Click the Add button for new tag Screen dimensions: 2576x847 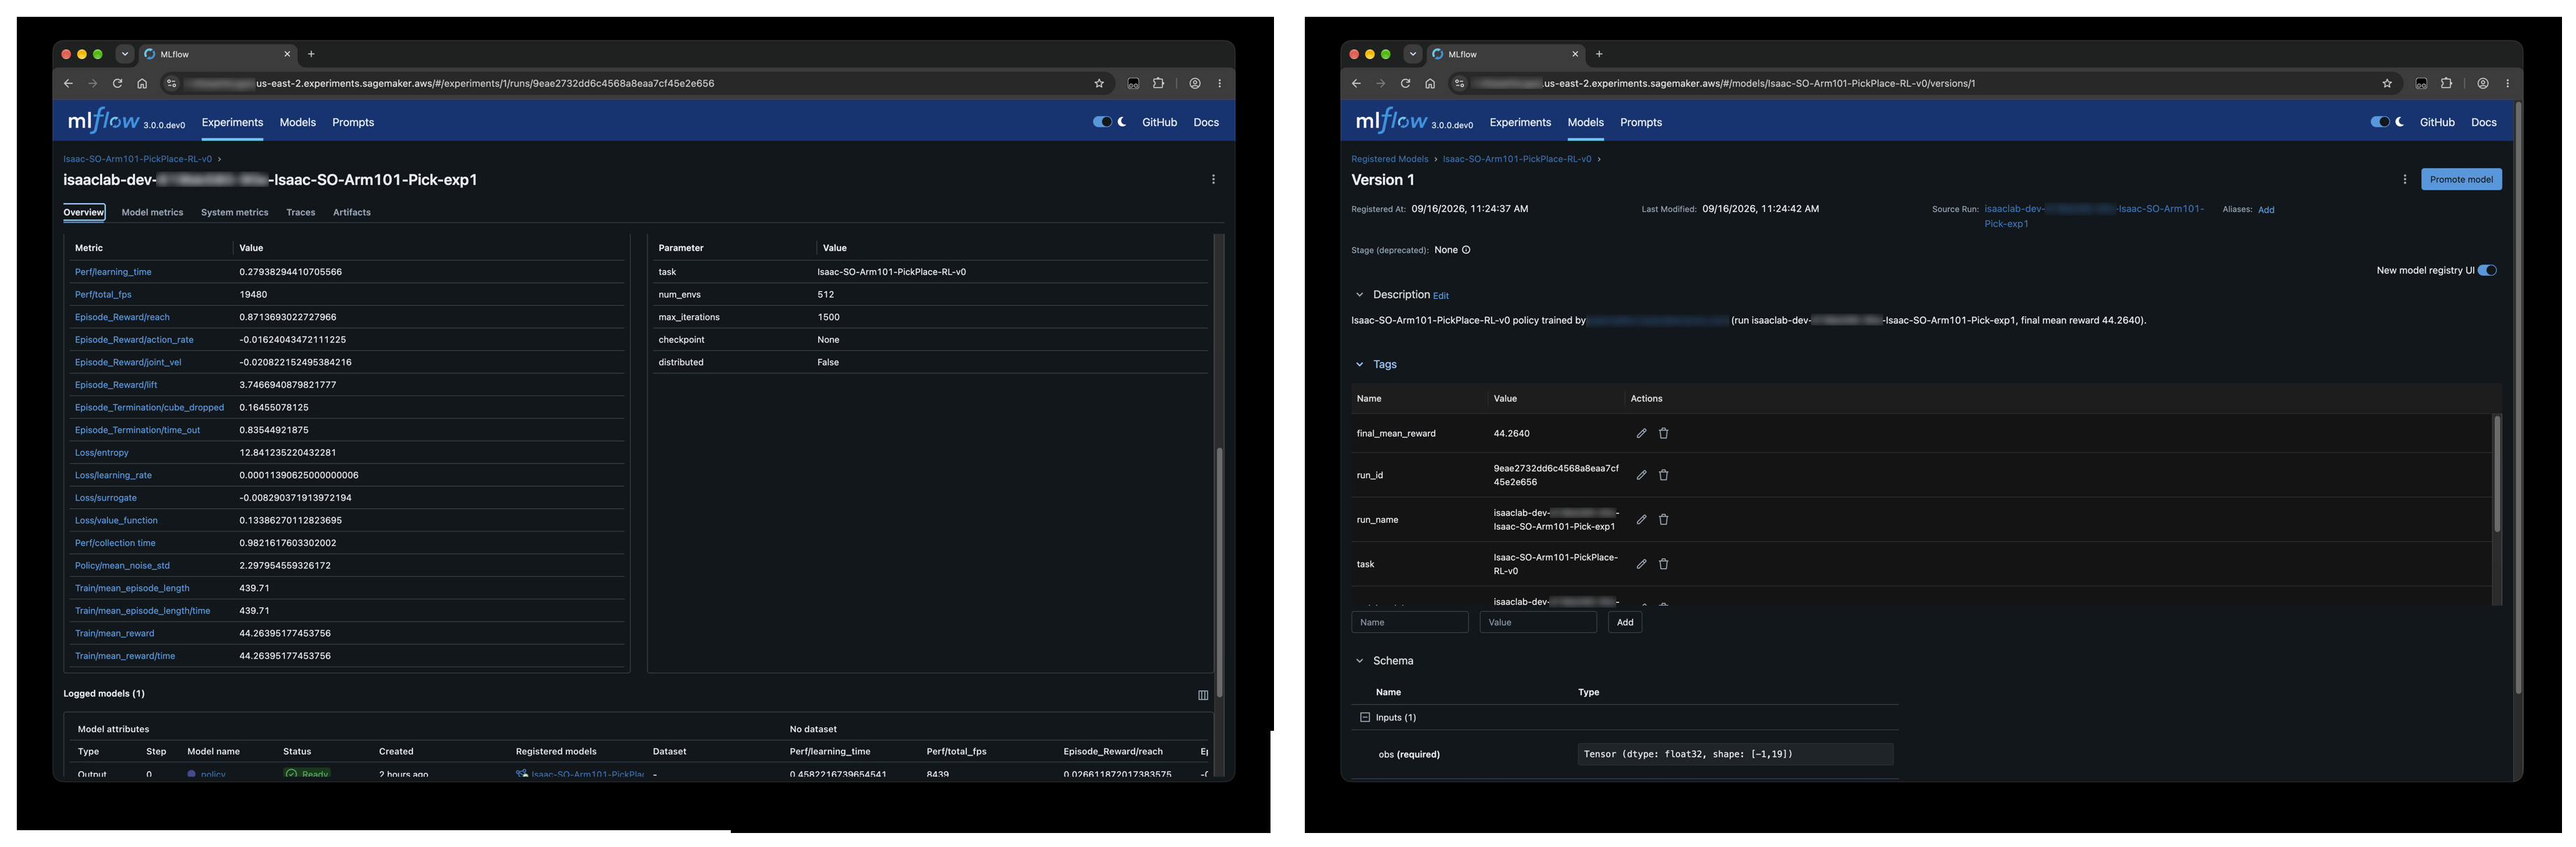coord(1625,623)
